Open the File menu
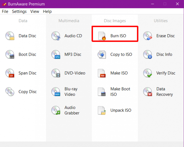Image resolution: width=184 pixels, height=147 pixels. 5,12
